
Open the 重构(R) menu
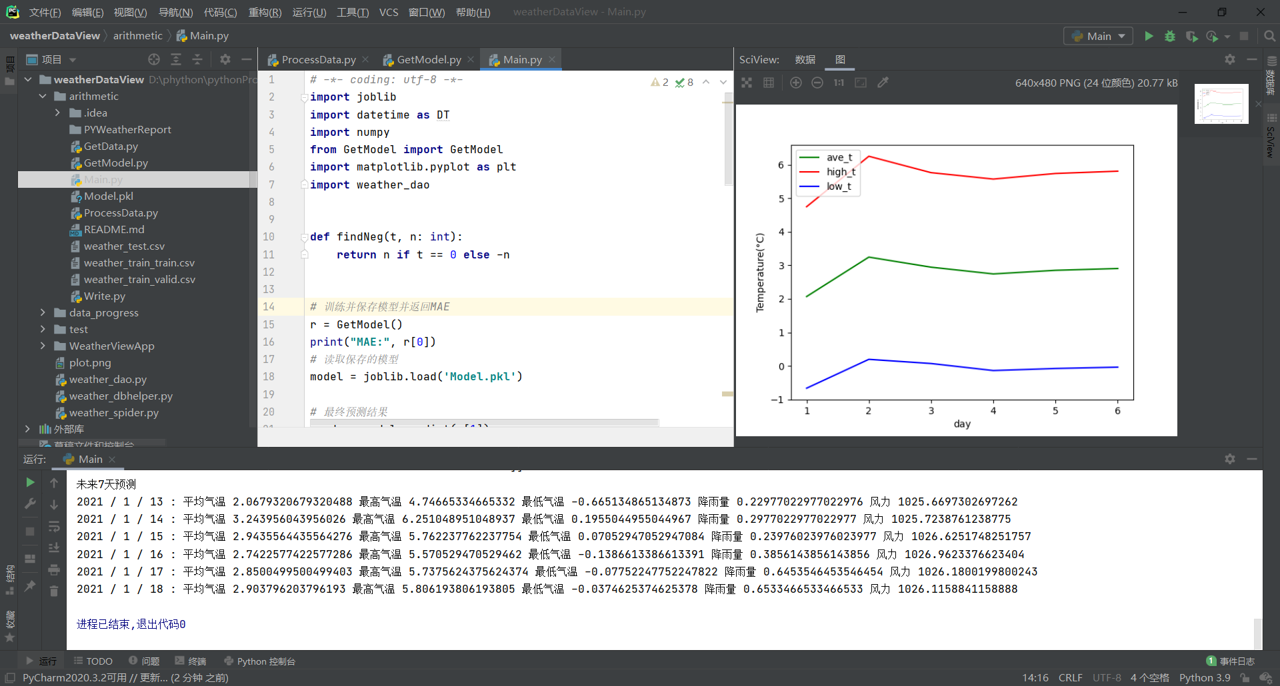[x=265, y=12]
